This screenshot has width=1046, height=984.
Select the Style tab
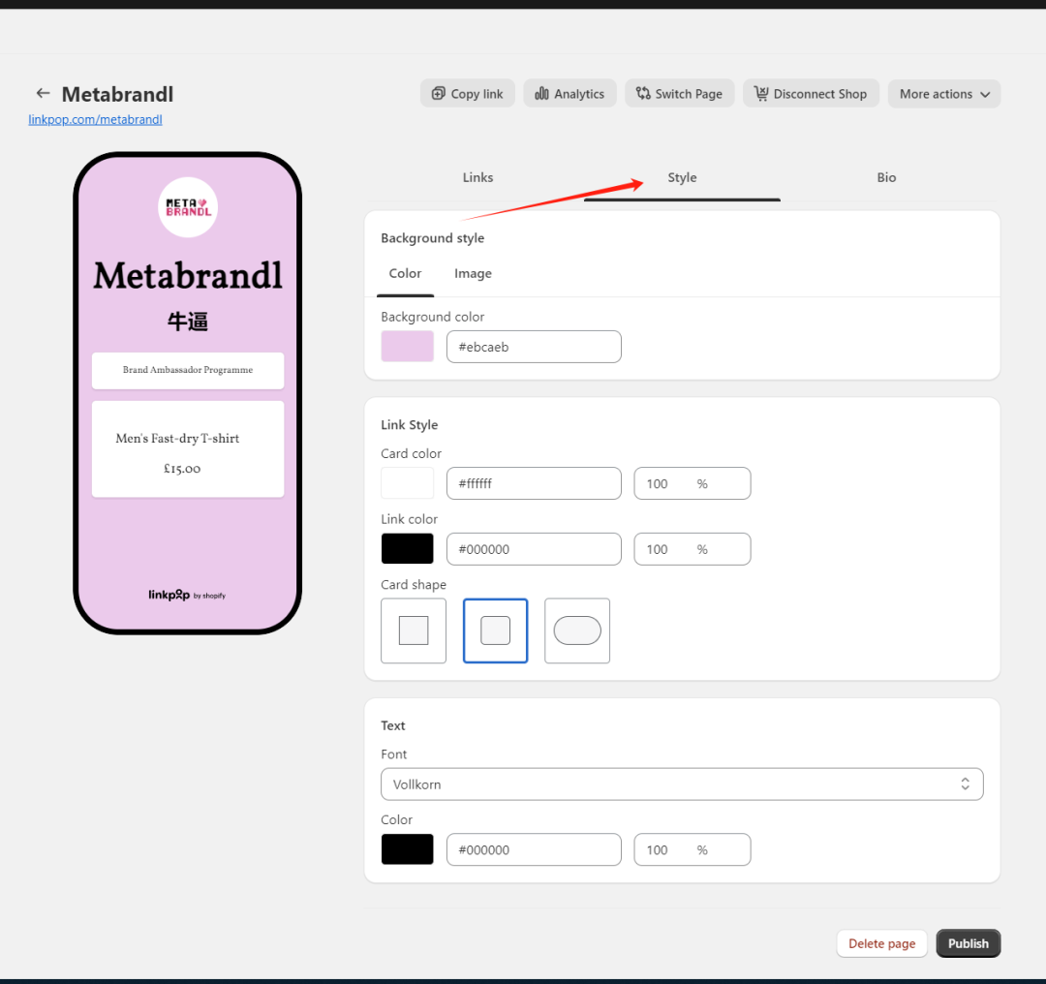point(682,177)
